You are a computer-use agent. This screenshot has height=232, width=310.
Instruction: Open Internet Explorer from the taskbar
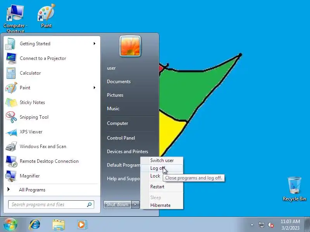click(35, 225)
